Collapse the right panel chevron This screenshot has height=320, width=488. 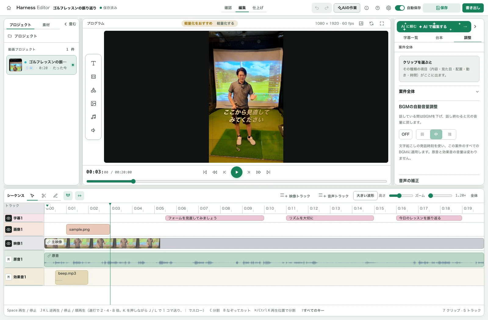point(475,27)
